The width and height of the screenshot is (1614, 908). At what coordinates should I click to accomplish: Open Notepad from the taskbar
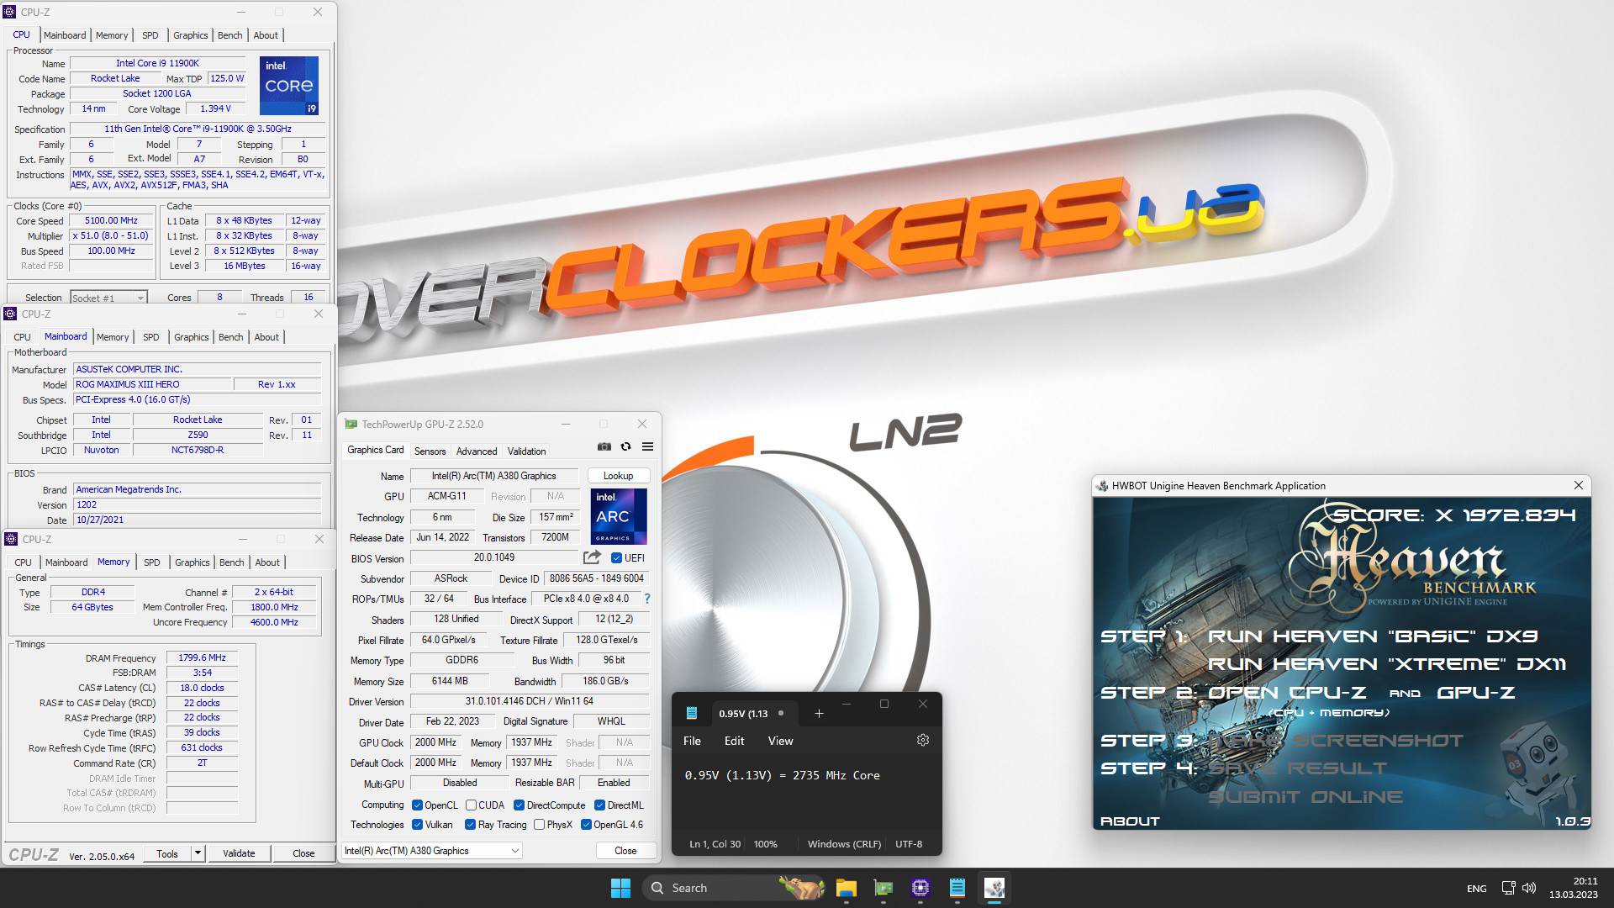(957, 888)
